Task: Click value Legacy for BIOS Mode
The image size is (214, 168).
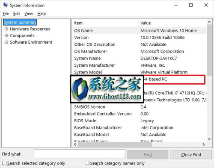Action: click(147, 121)
